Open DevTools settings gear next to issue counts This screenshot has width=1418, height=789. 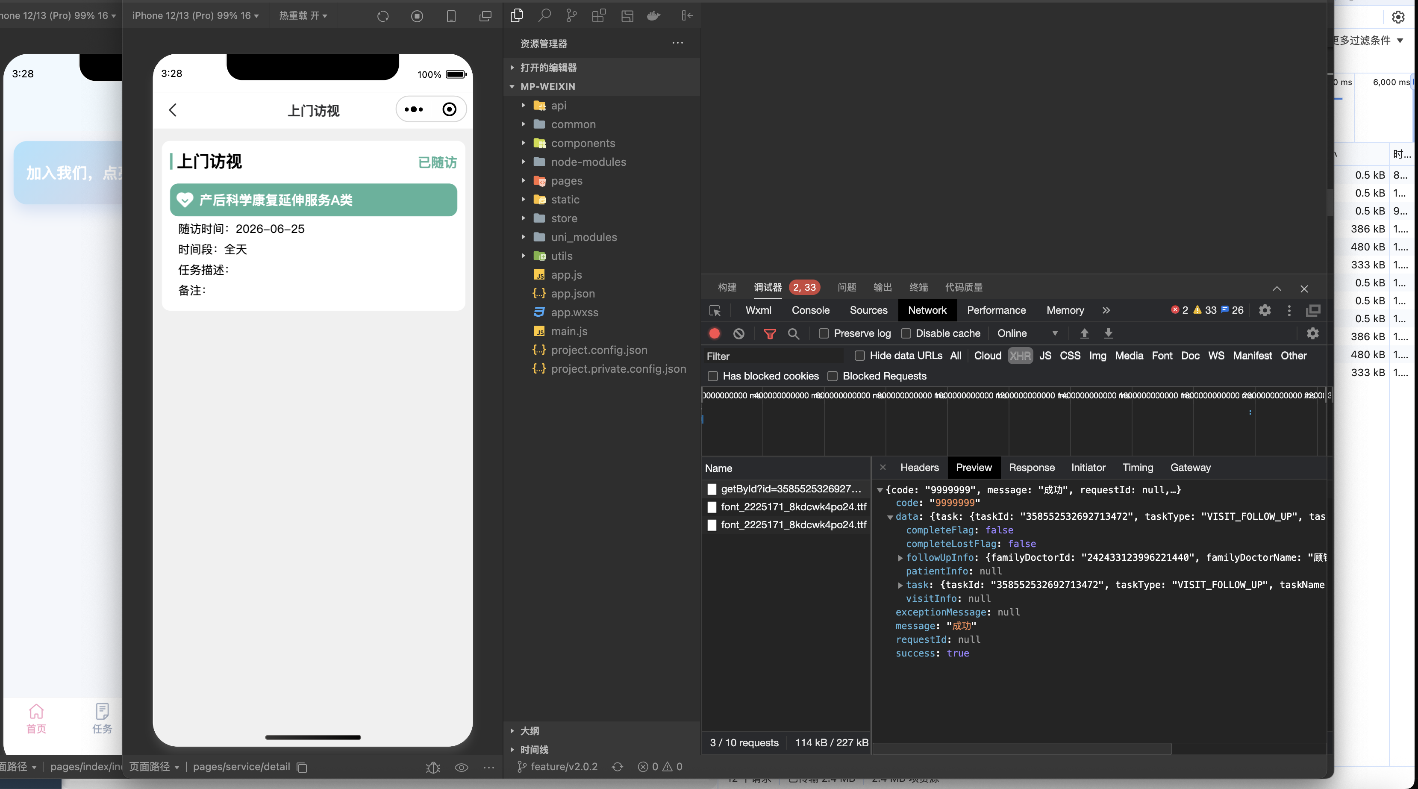tap(1265, 311)
